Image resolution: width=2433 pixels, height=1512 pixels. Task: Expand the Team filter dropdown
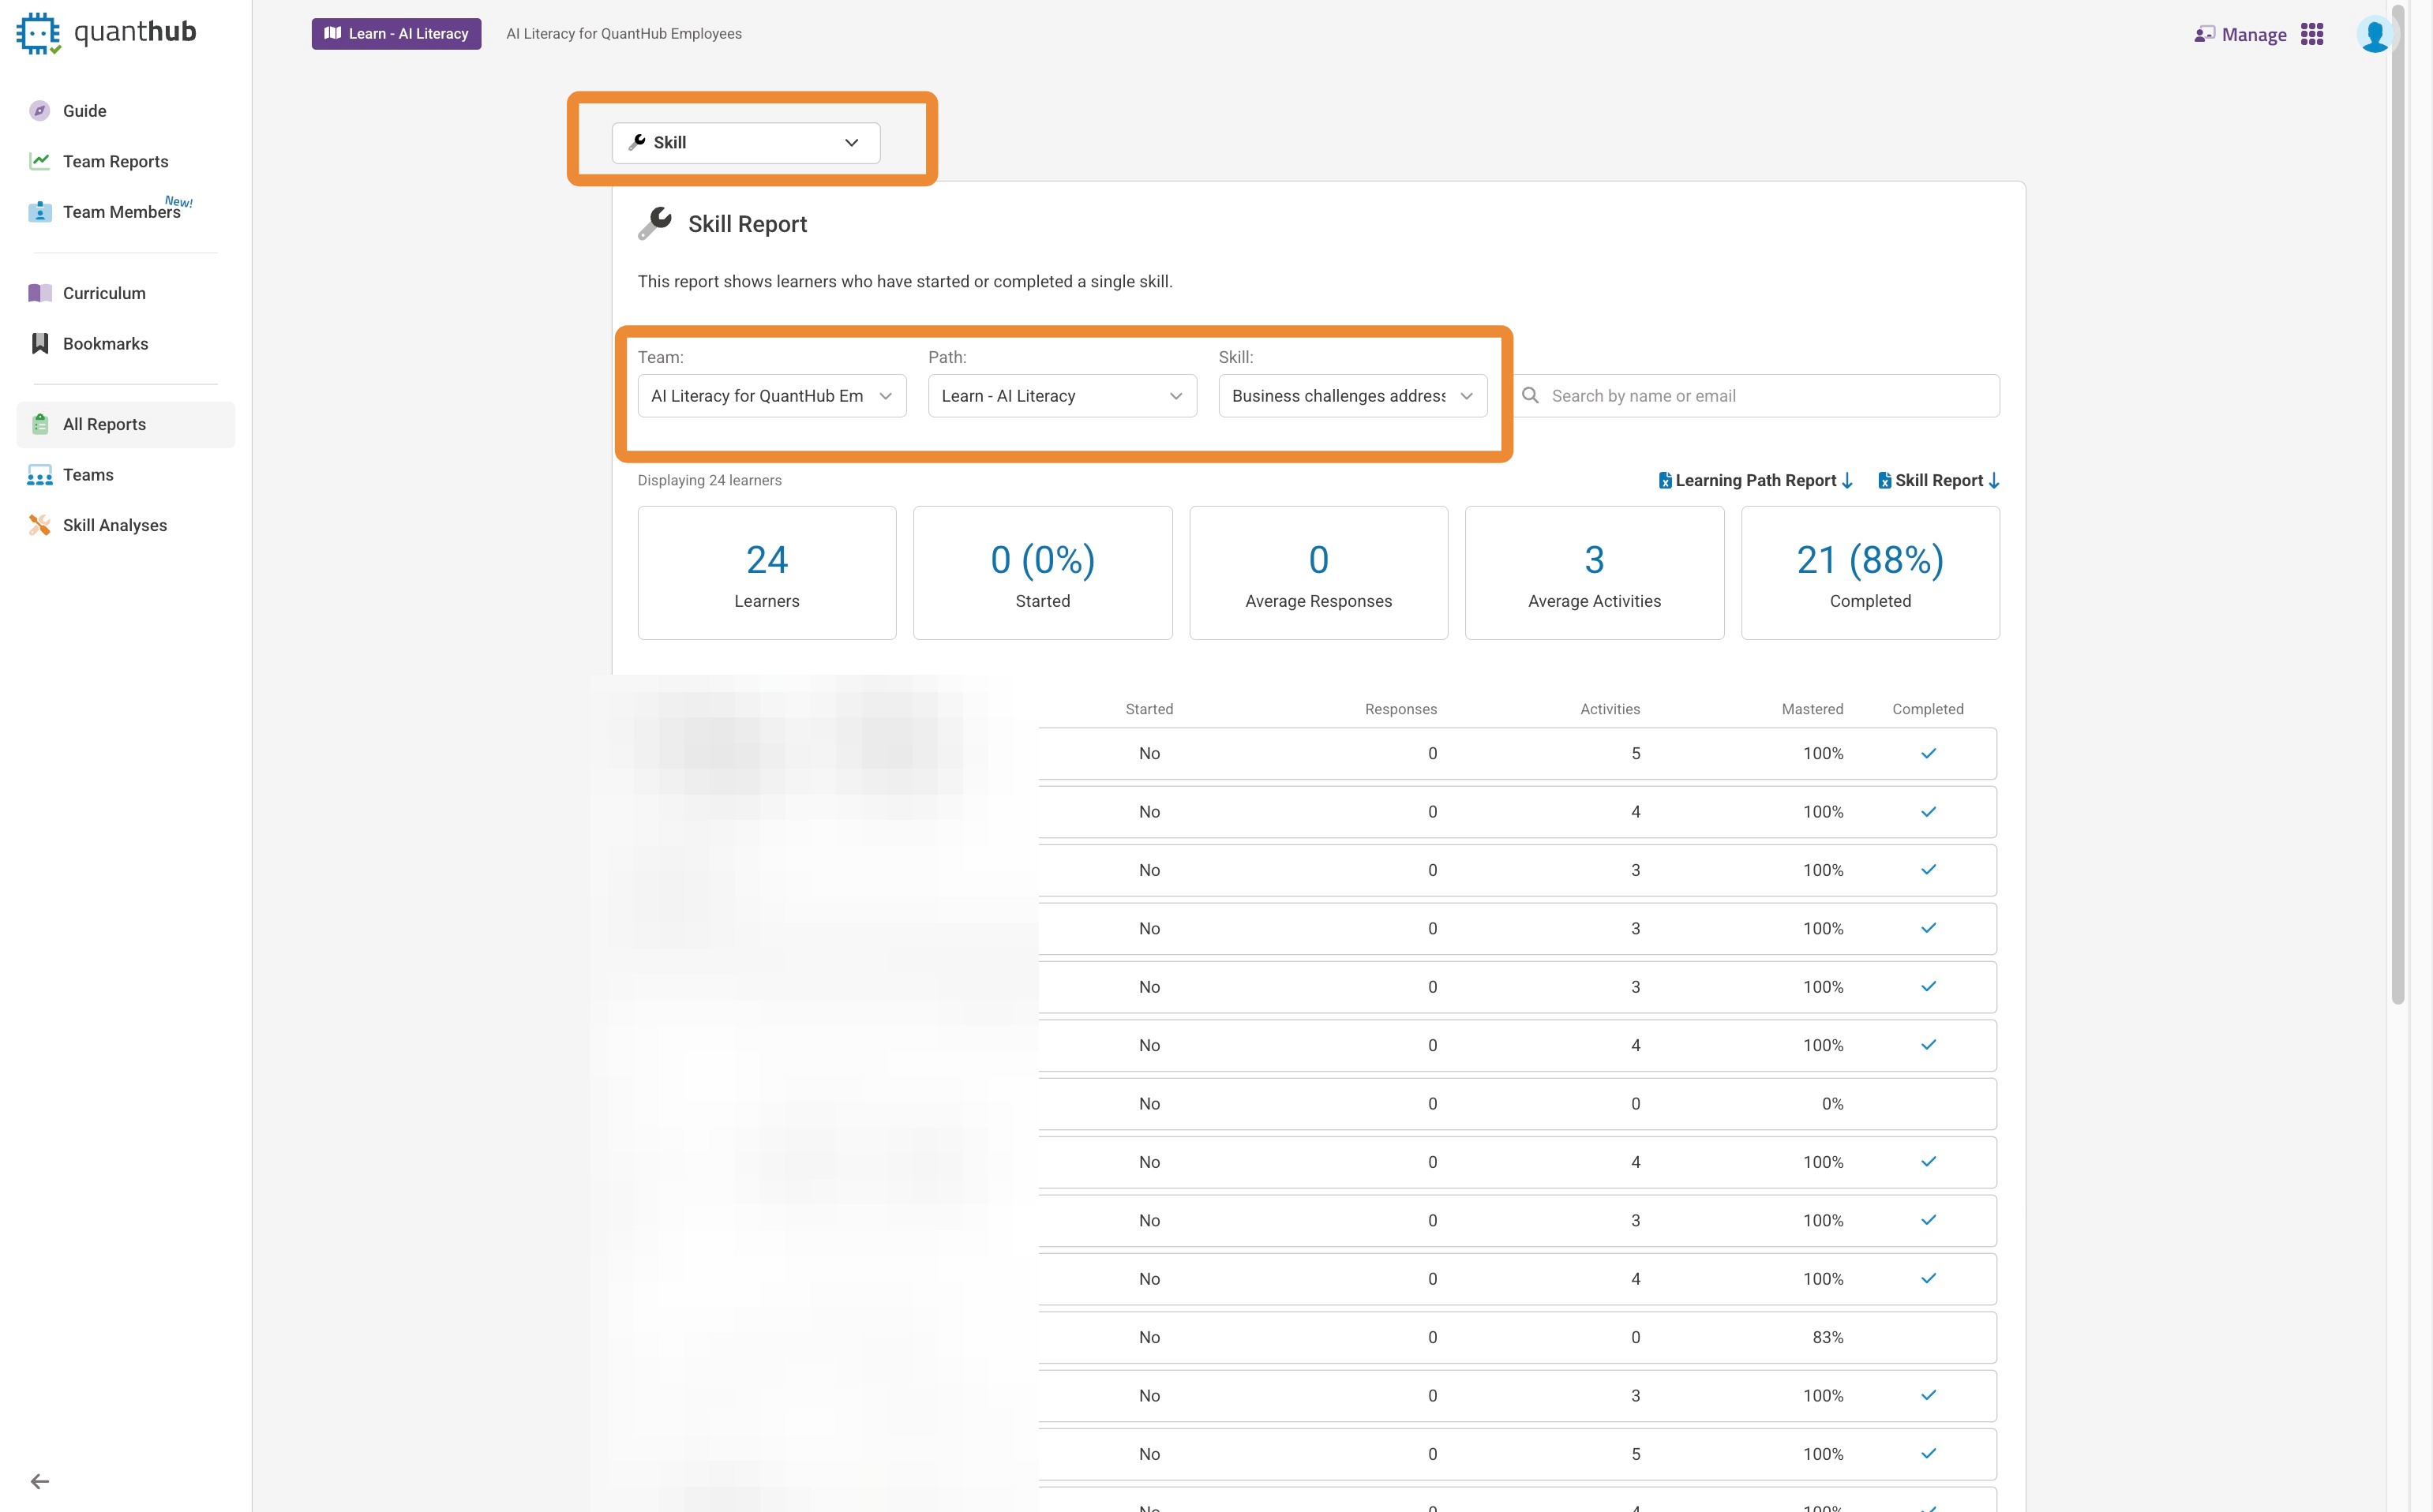tap(771, 396)
